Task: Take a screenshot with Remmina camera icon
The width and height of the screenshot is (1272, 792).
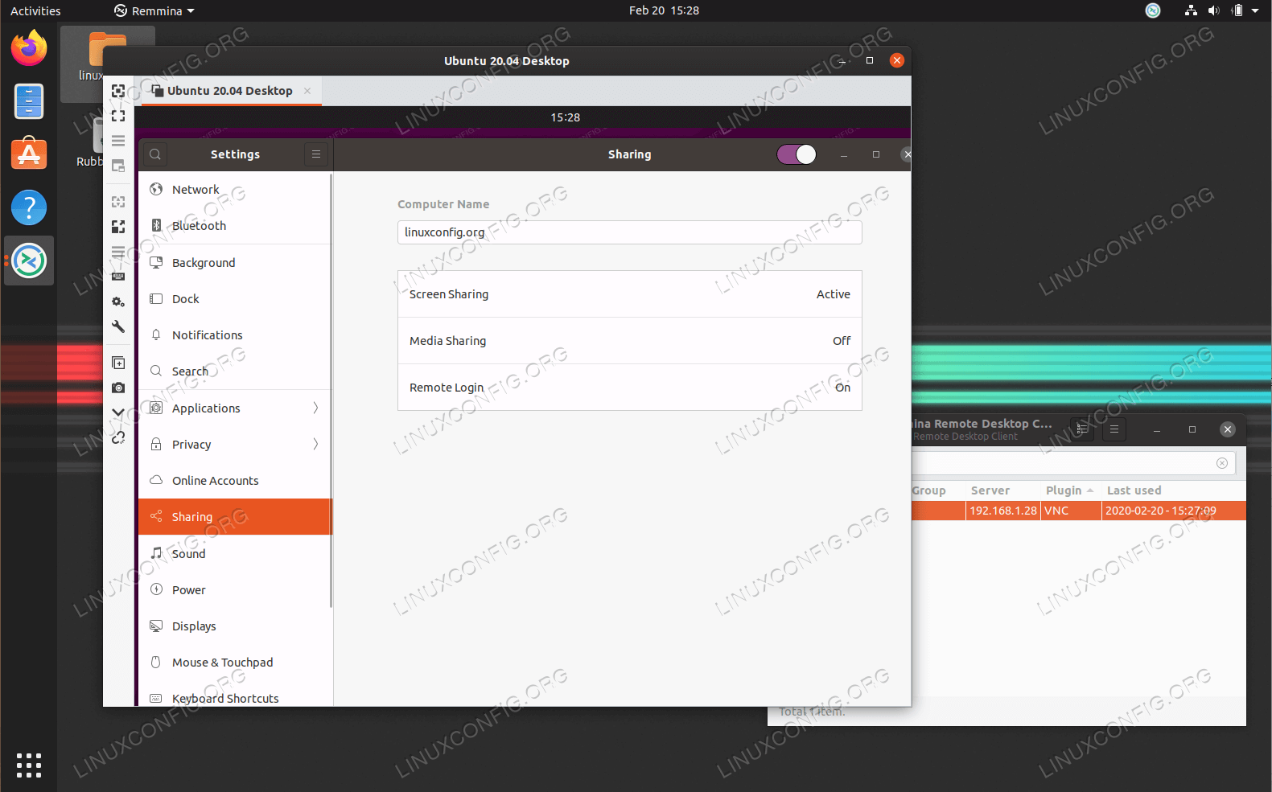Action: click(x=118, y=388)
